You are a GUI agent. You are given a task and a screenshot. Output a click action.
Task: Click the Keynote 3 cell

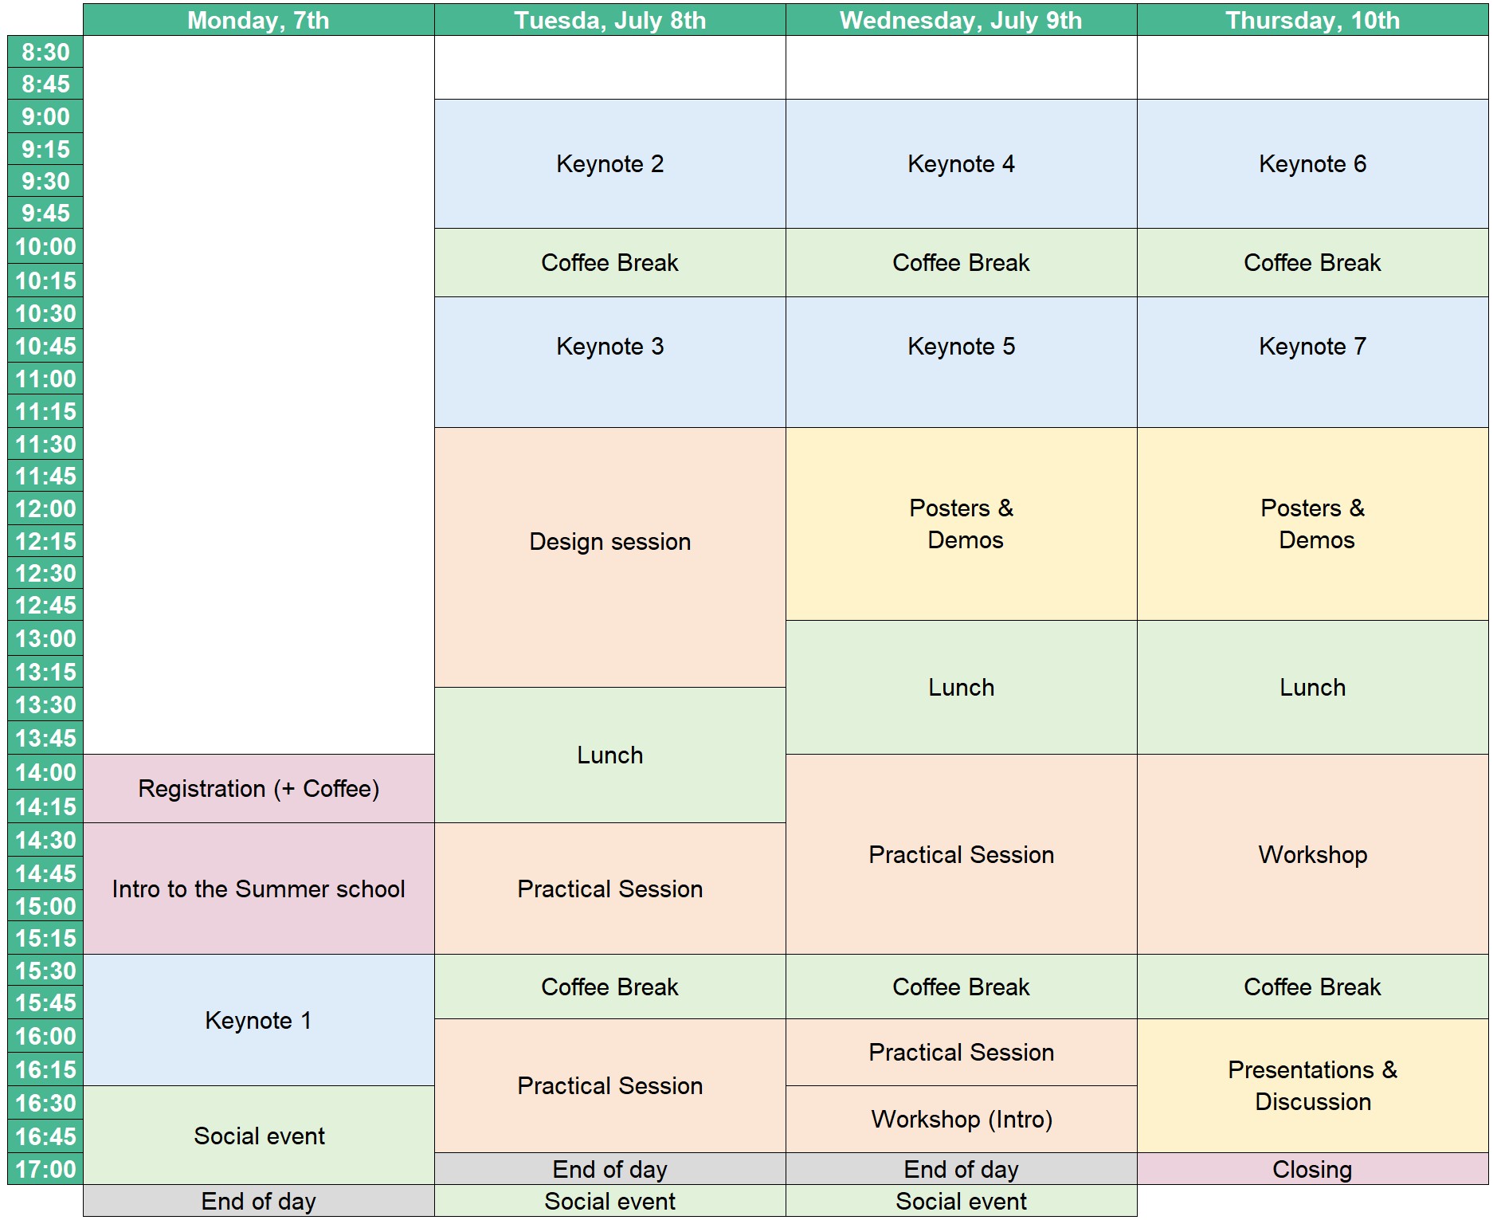[x=610, y=363]
